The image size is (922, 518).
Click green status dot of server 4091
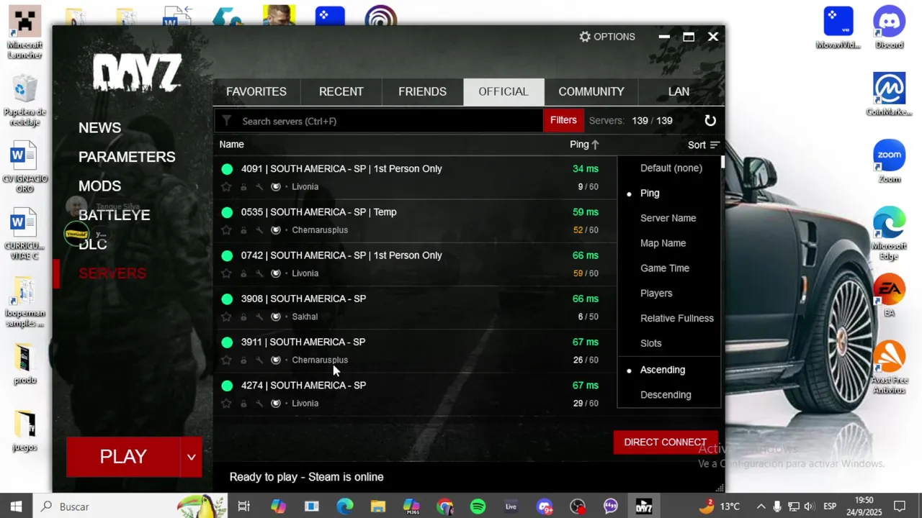pyautogui.click(x=227, y=169)
